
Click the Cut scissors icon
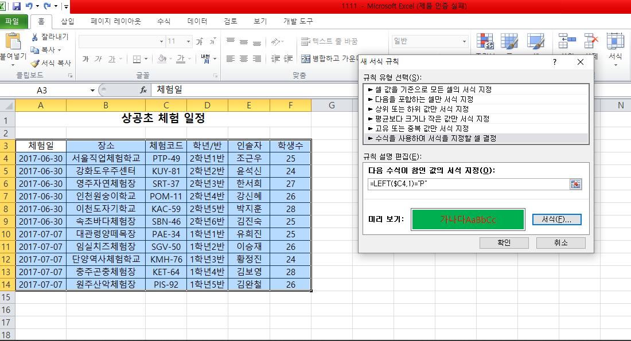35,37
